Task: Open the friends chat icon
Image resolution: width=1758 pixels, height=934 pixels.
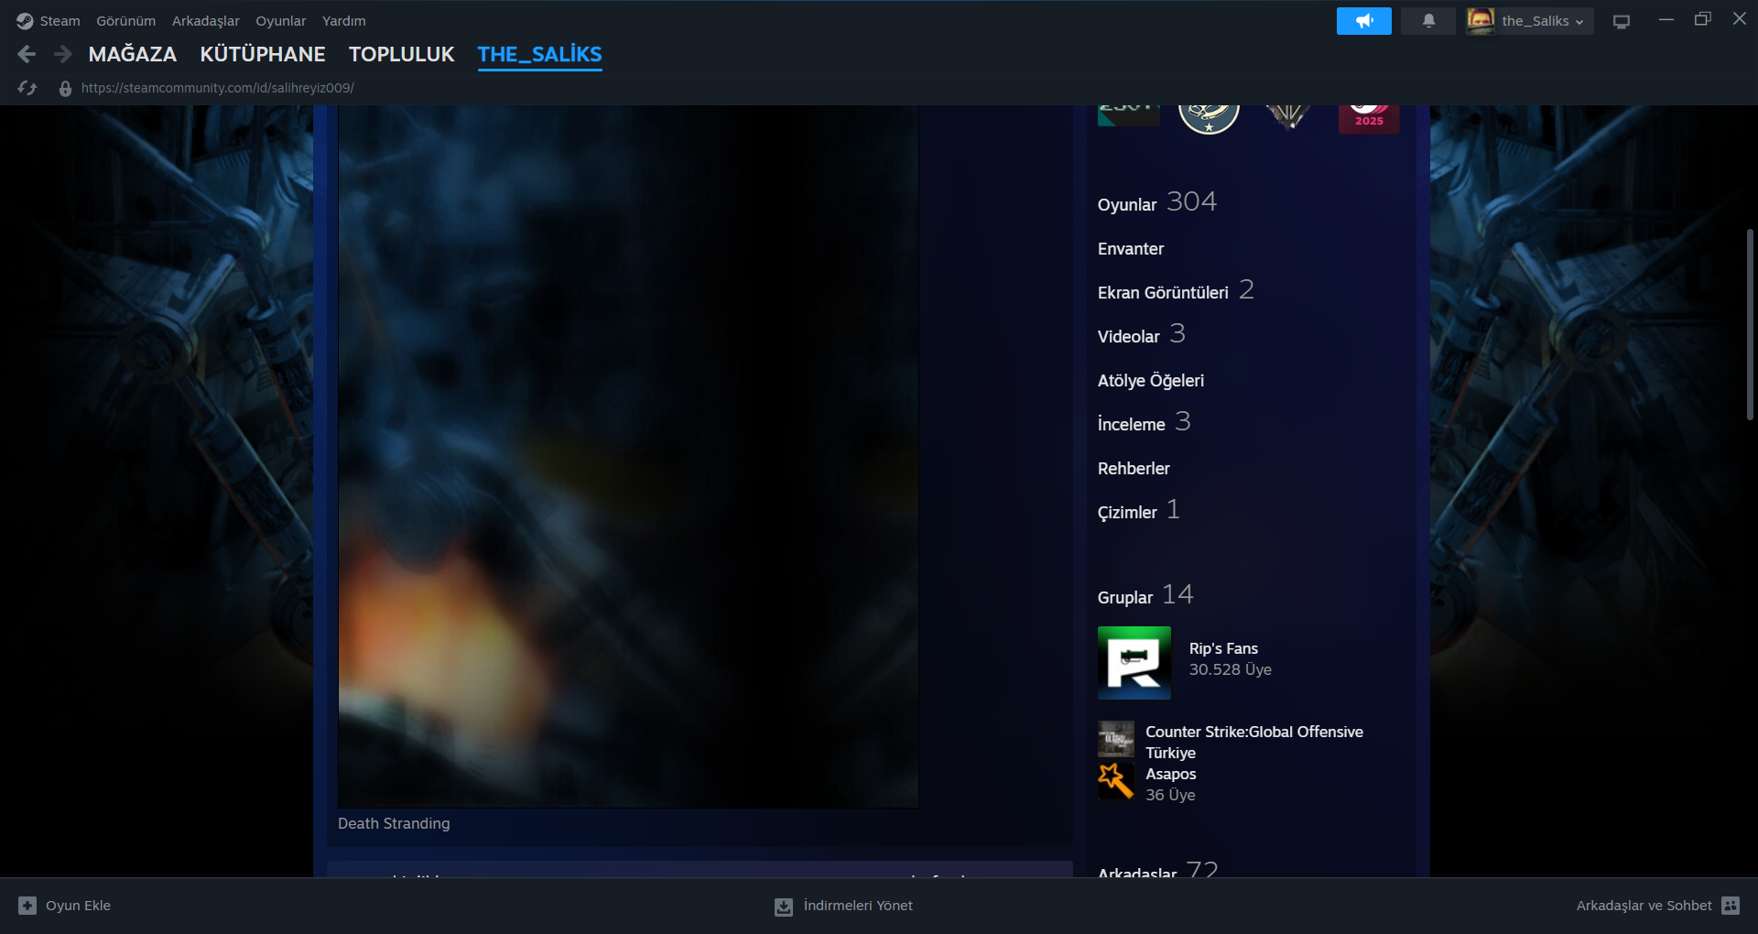Action: [1731, 906]
